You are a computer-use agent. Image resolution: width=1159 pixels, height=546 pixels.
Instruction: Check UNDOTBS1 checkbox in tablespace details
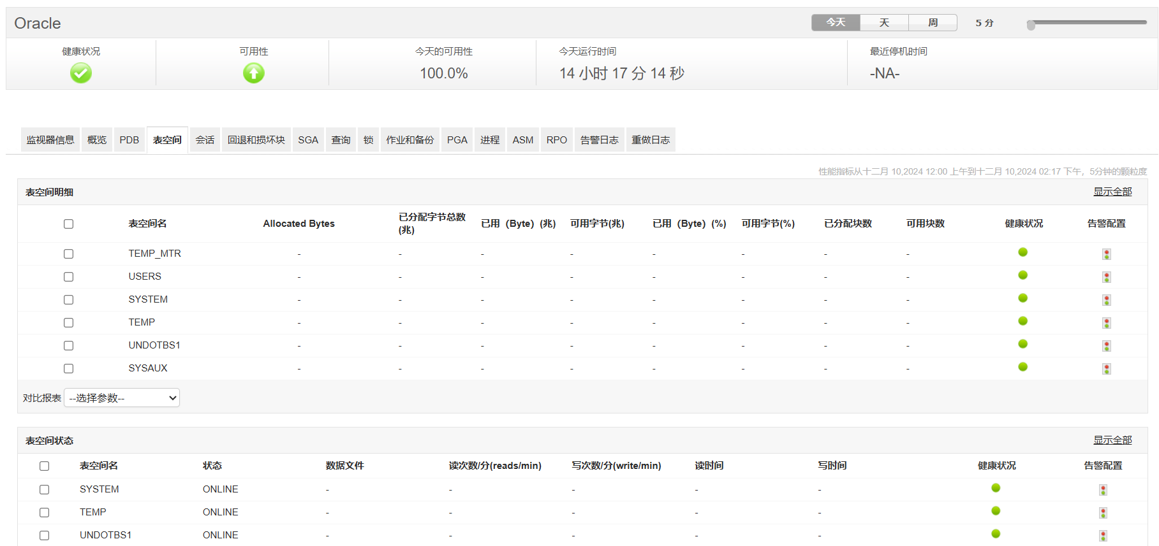click(68, 345)
